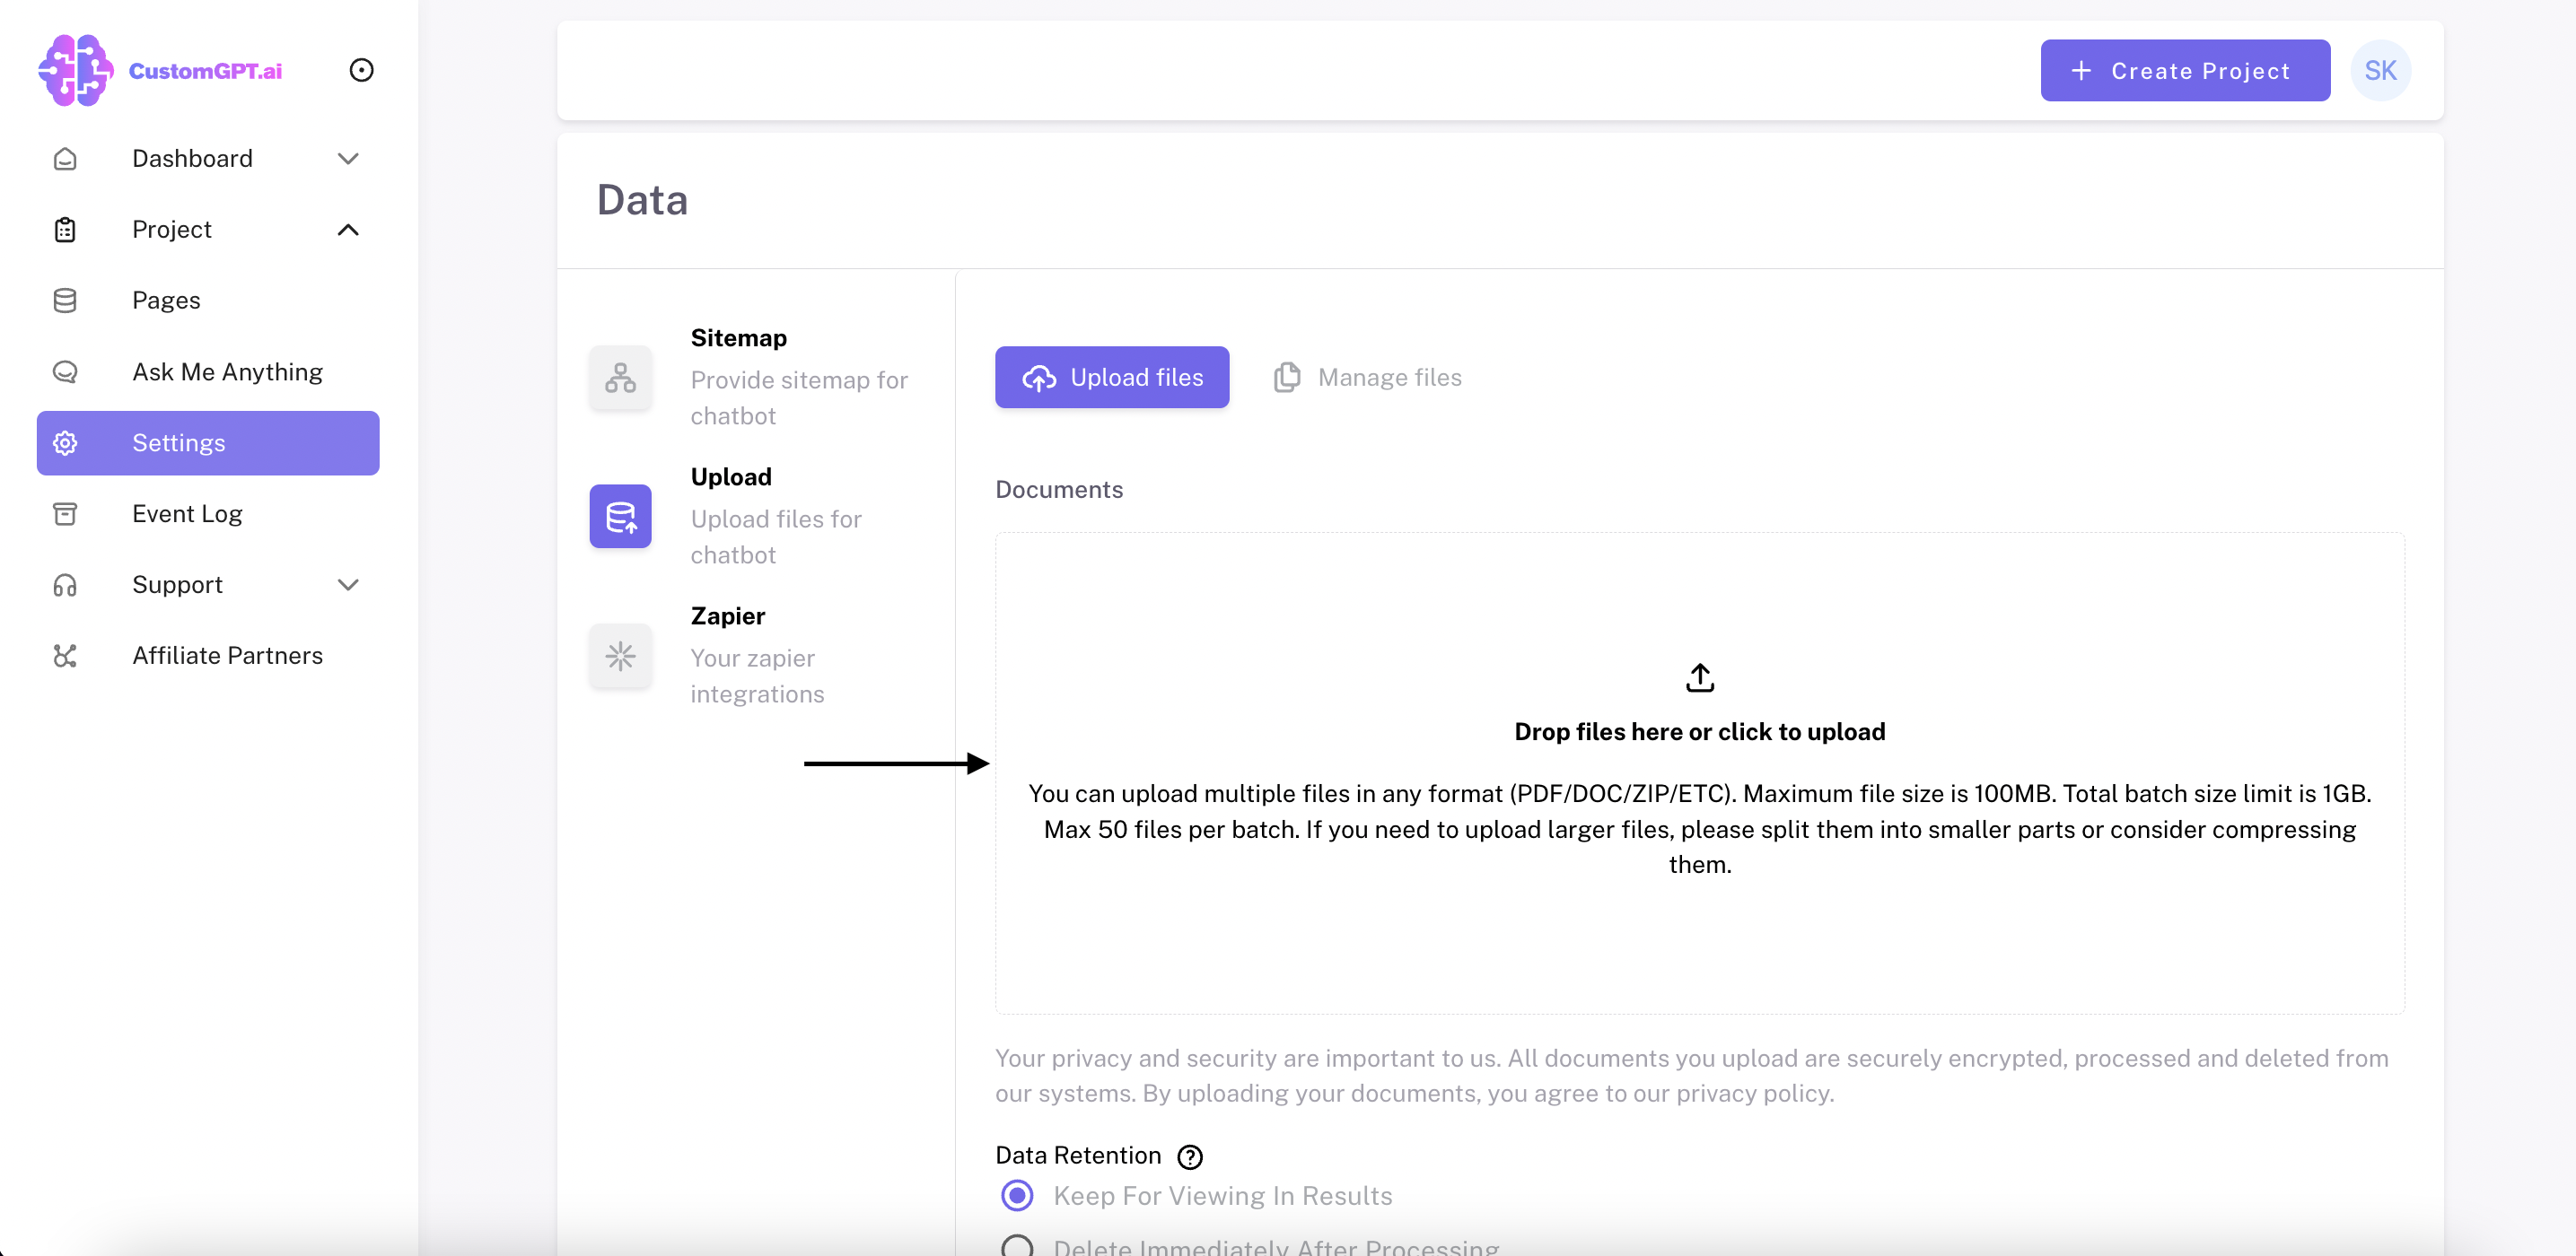
Task: Click the Event Log archive icon
Action: pyautogui.click(x=65, y=513)
